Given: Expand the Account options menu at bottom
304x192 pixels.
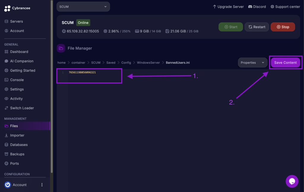Looking at the screenshot, I should 42,185.
